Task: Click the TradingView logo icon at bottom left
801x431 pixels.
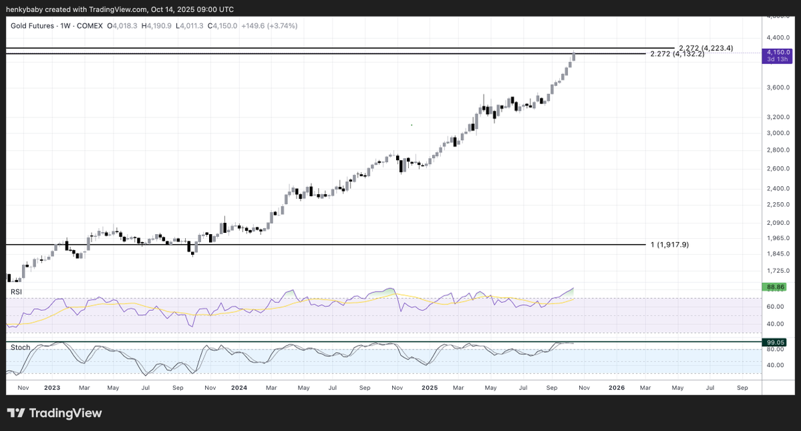Action: 16,413
